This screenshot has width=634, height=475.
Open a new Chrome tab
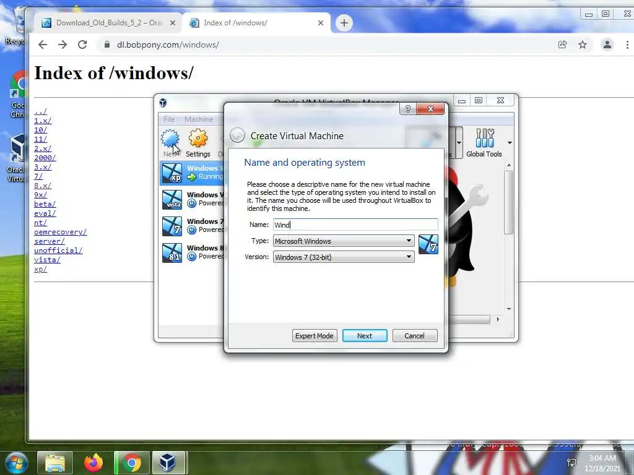344,23
